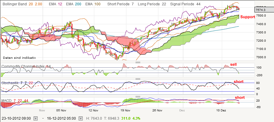274x122 pixels.
Task: Click the -60 level on MACD axis
Action: pyautogui.click(x=258, y=107)
